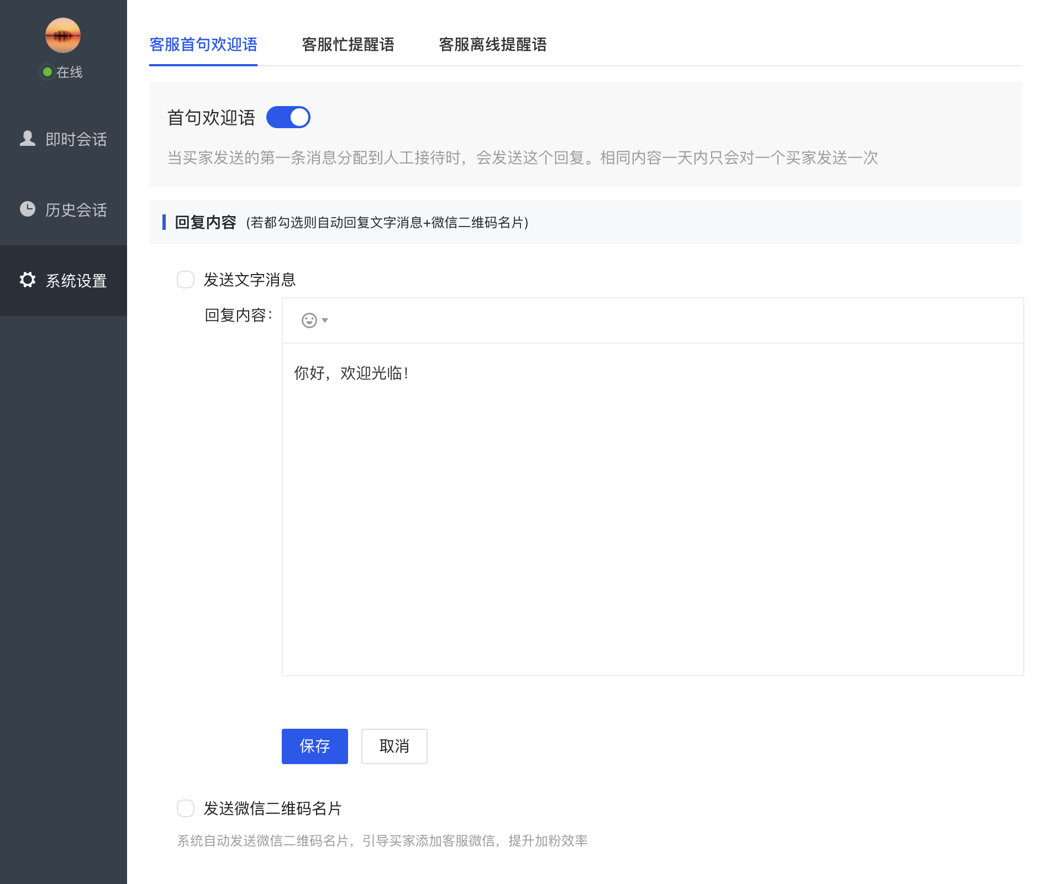This screenshot has height=884, width=1042.
Task: Open the emoji picker smiley icon
Action: click(x=309, y=320)
